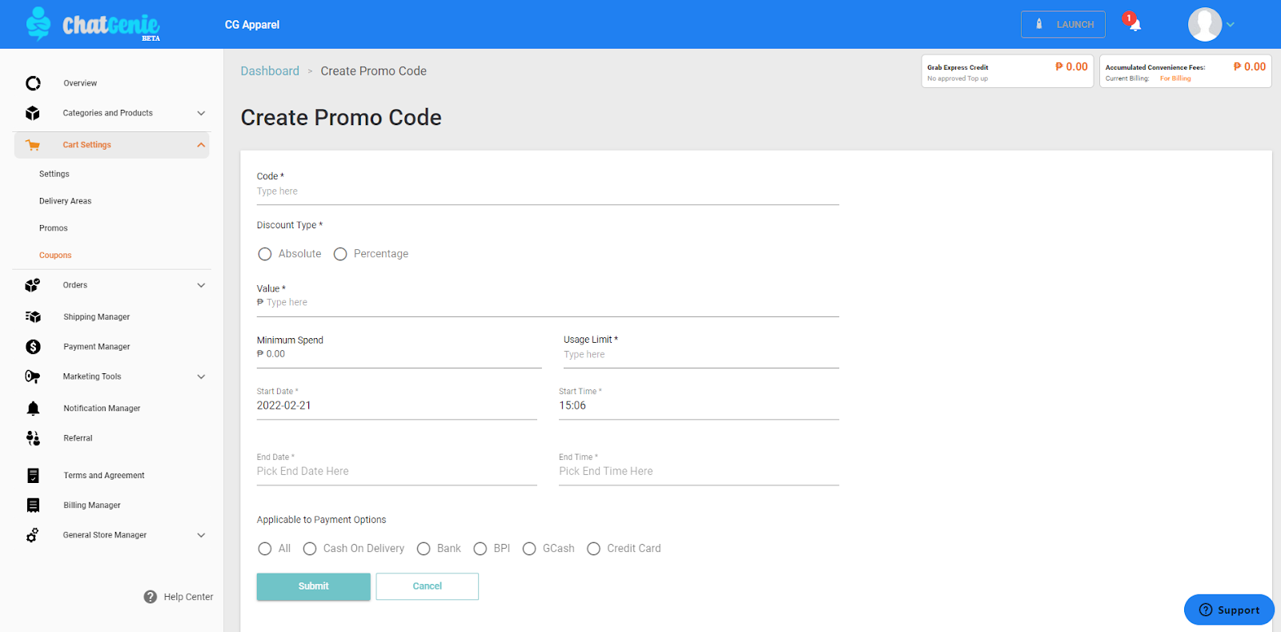Select GCash payment option

pos(529,549)
